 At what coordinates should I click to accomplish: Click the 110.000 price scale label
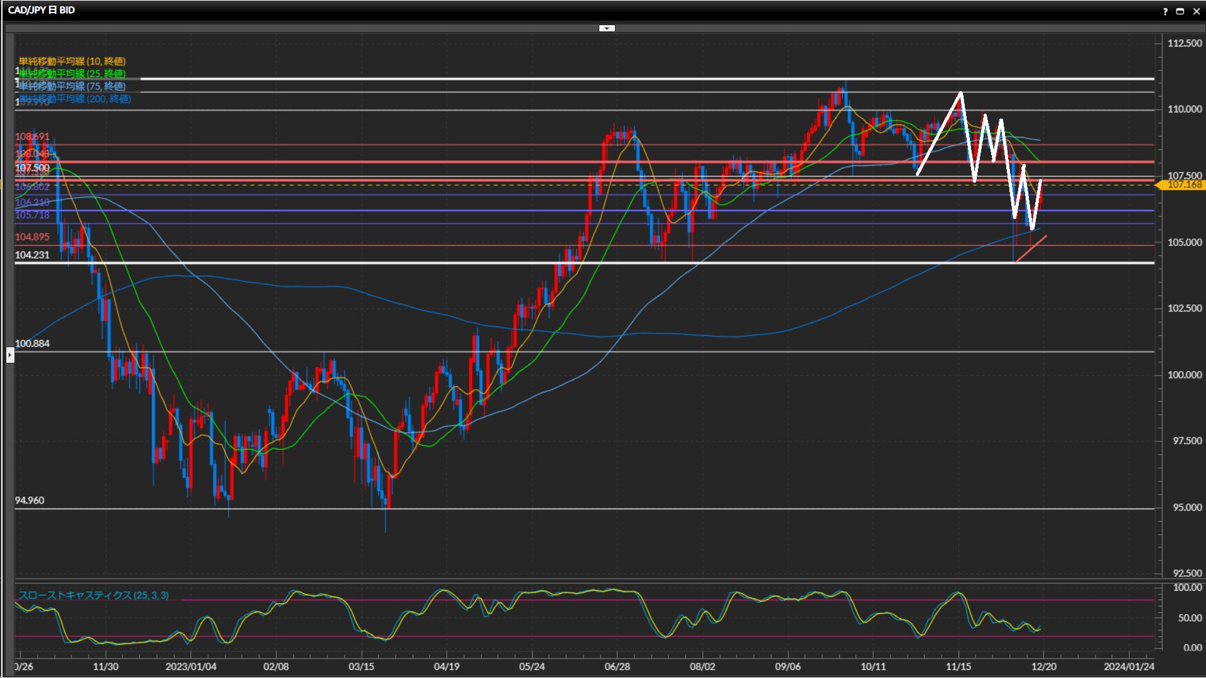(1184, 109)
